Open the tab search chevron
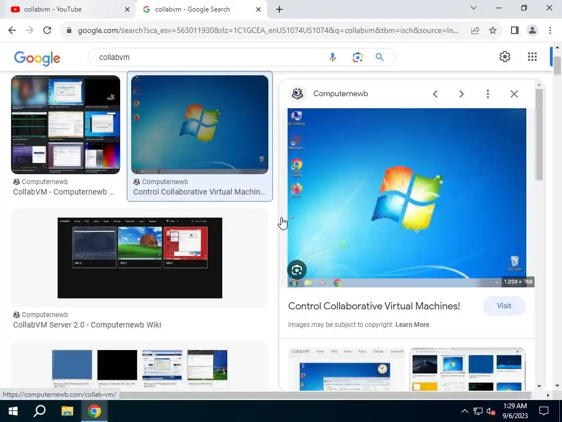The image size is (562, 422). click(x=474, y=8)
